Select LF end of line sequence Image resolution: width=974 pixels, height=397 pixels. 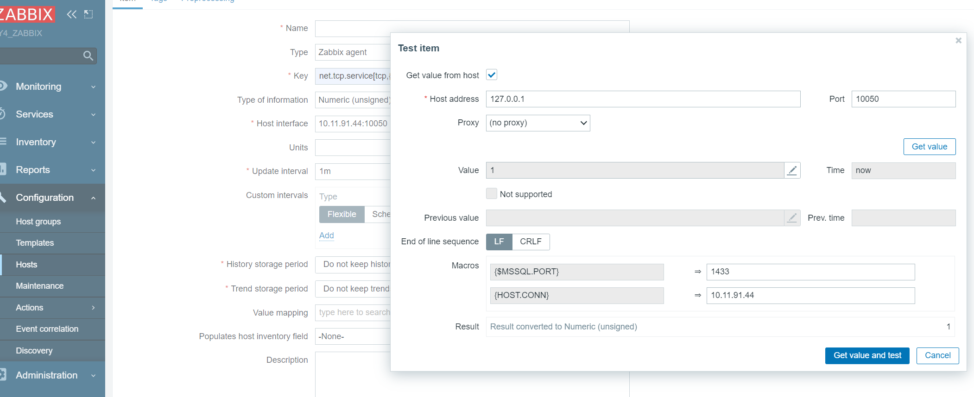click(499, 242)
